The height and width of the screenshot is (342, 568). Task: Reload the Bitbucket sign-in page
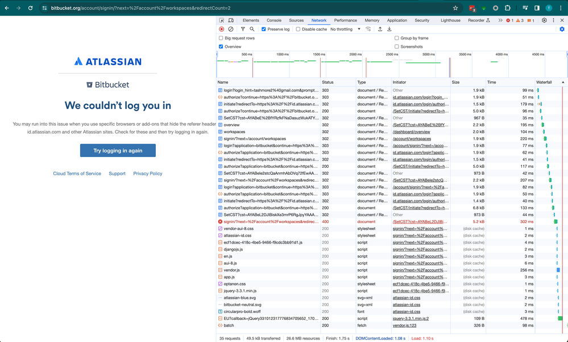tap(31, 8)
